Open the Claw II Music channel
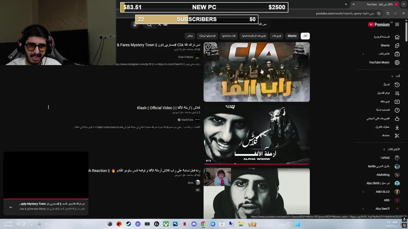This screenshot has height=229, width=408. point(186,57)
